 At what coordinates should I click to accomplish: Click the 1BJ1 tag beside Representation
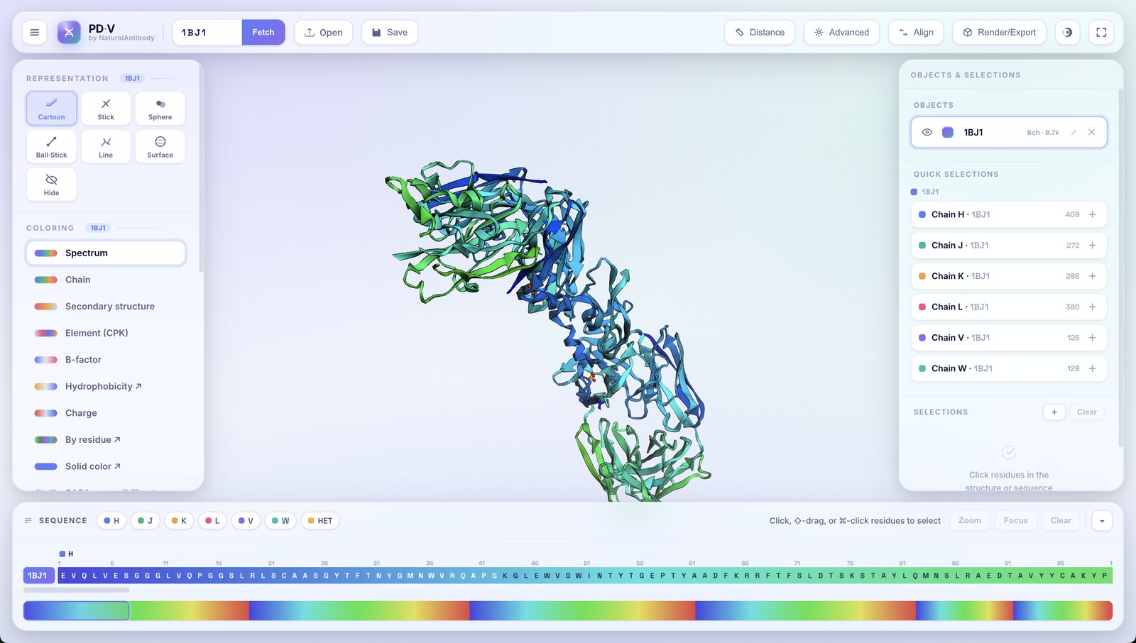[x=133, y=79]
